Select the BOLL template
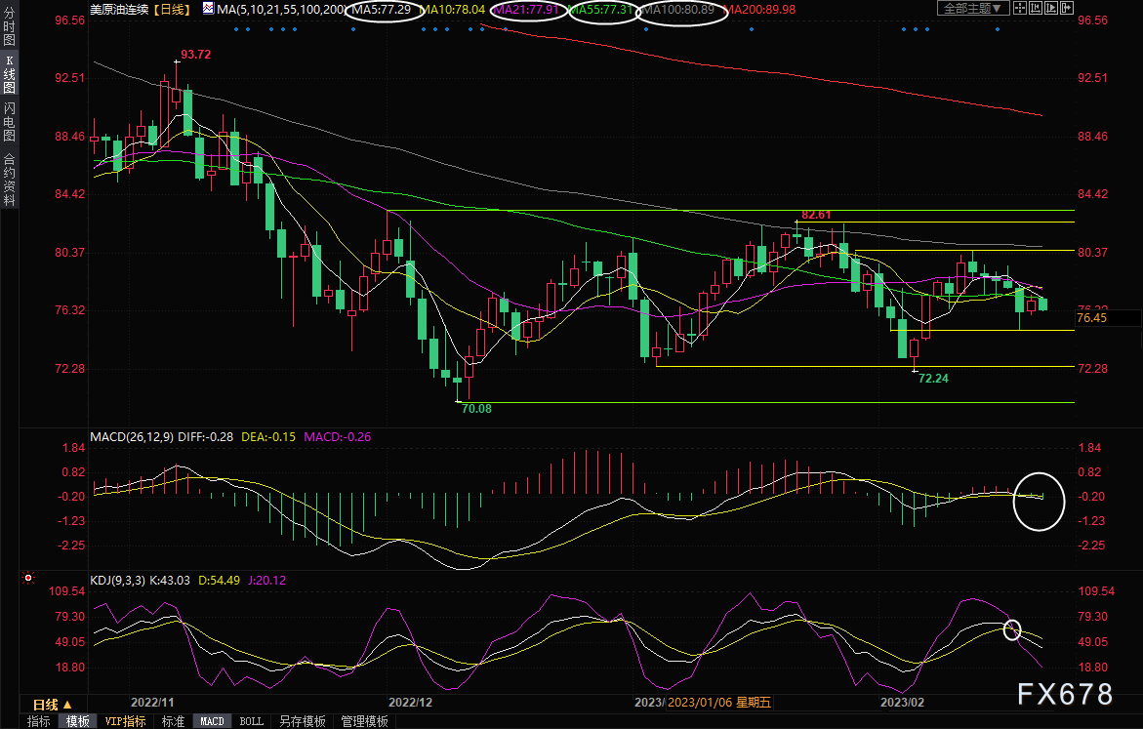The height and width of the screenshot is (729, 1143). coord(252,721)
